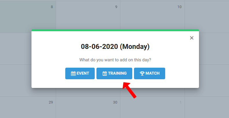Screen dimensions: 229x118
Task: Click the empty cell right of greyed day 1
Action: (207, 108)
